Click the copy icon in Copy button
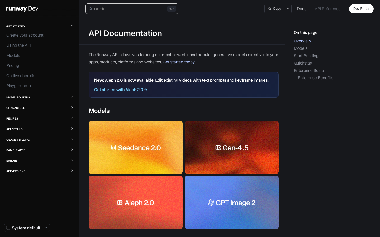Image resolution: width=380 pixels, height=237 pixels. pos(270,9)
